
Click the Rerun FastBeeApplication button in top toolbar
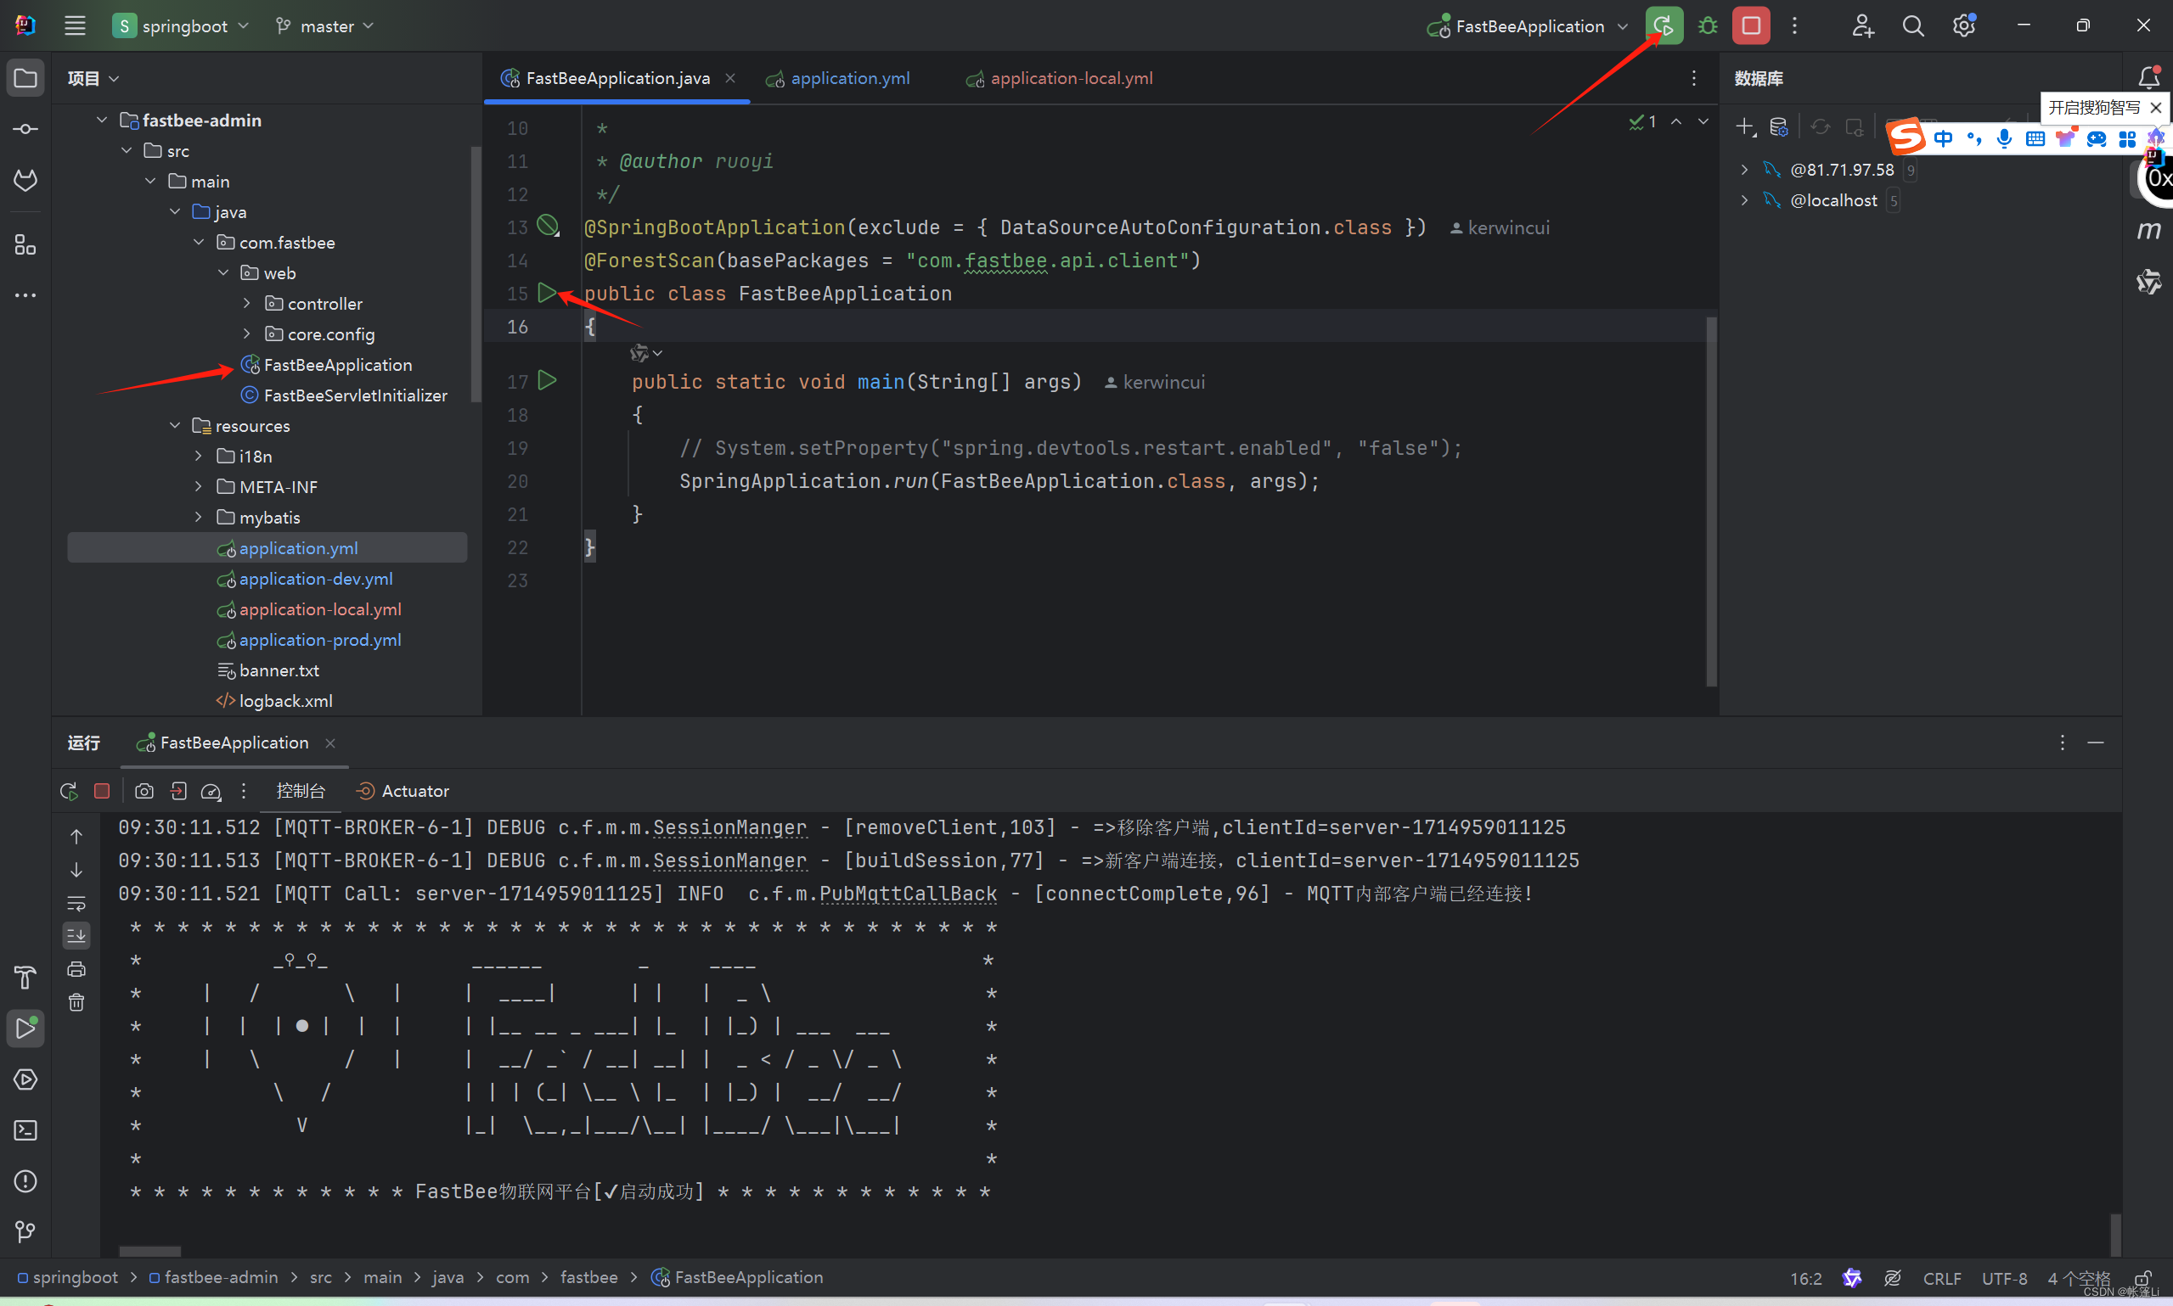tap(1664, 25)
